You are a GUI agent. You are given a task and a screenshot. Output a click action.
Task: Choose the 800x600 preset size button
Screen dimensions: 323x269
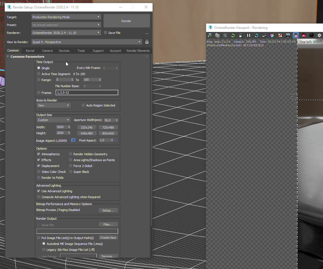coord(108,133)
